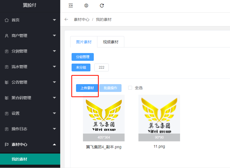Collapse the 素材中心 menu arrow

[x=54, y=144]
